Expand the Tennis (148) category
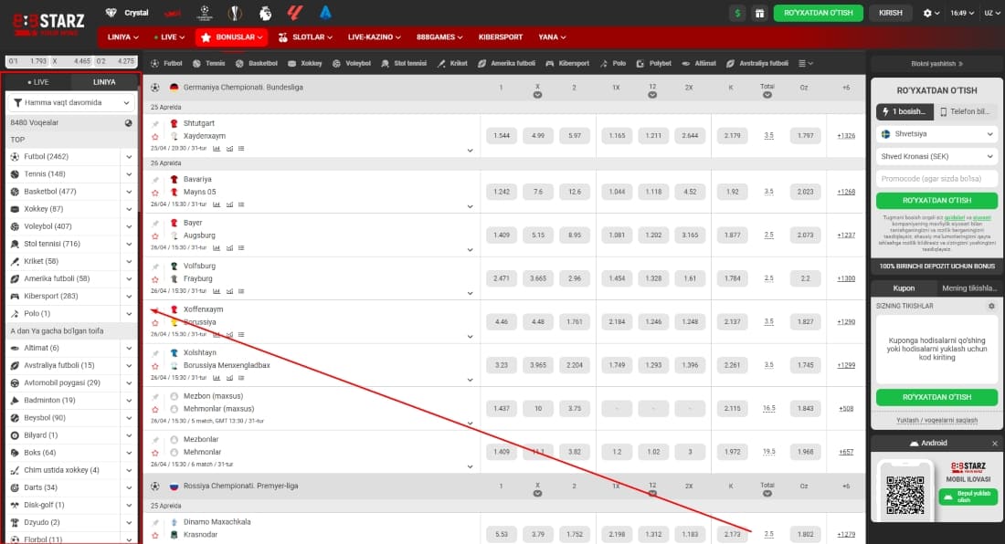Image resolution: width=1005 pixels, height=544 pixels. (x=129, y=174)
